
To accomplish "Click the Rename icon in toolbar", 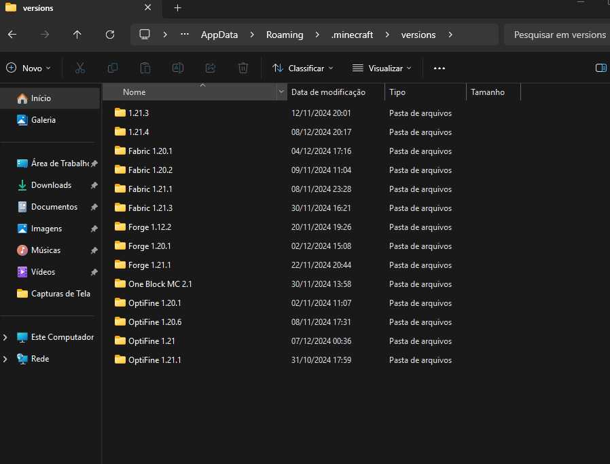I will pos(178,68).
